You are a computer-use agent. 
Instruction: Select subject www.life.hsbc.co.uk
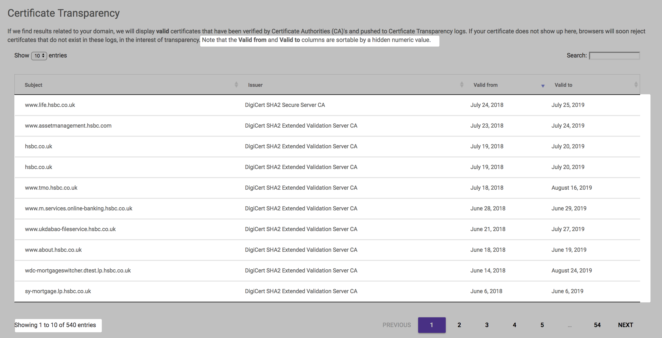tap(50, 105)
